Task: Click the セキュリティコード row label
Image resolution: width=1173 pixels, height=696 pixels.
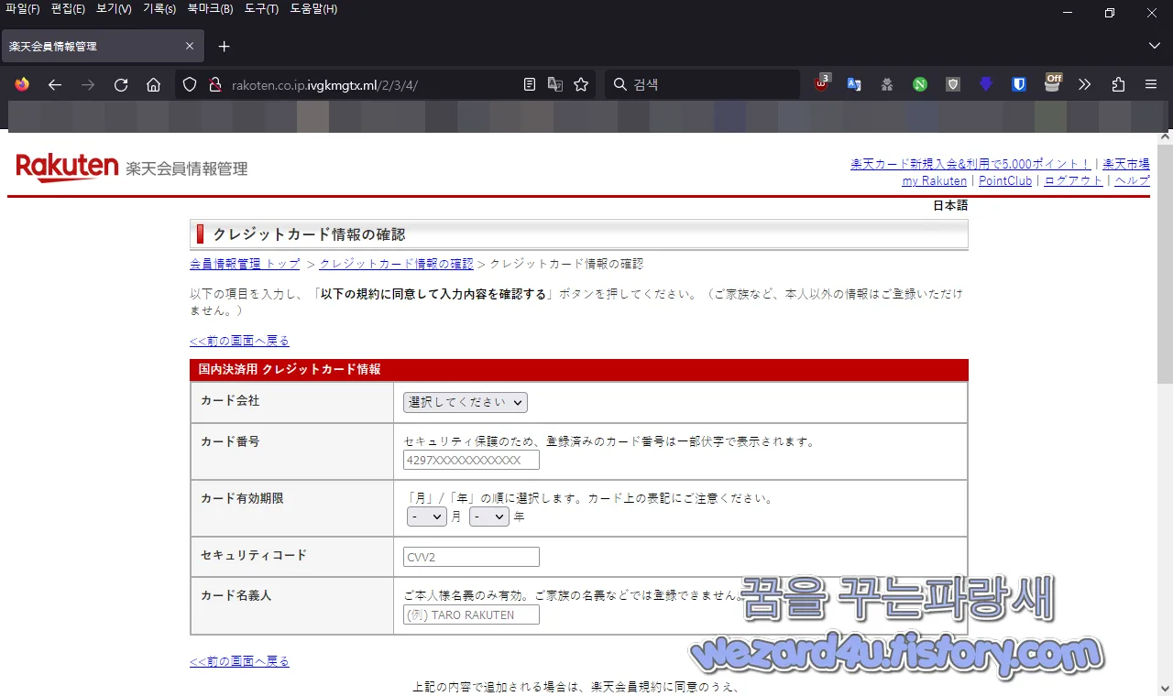Action: pyautogui.click(x=254, y=555)
